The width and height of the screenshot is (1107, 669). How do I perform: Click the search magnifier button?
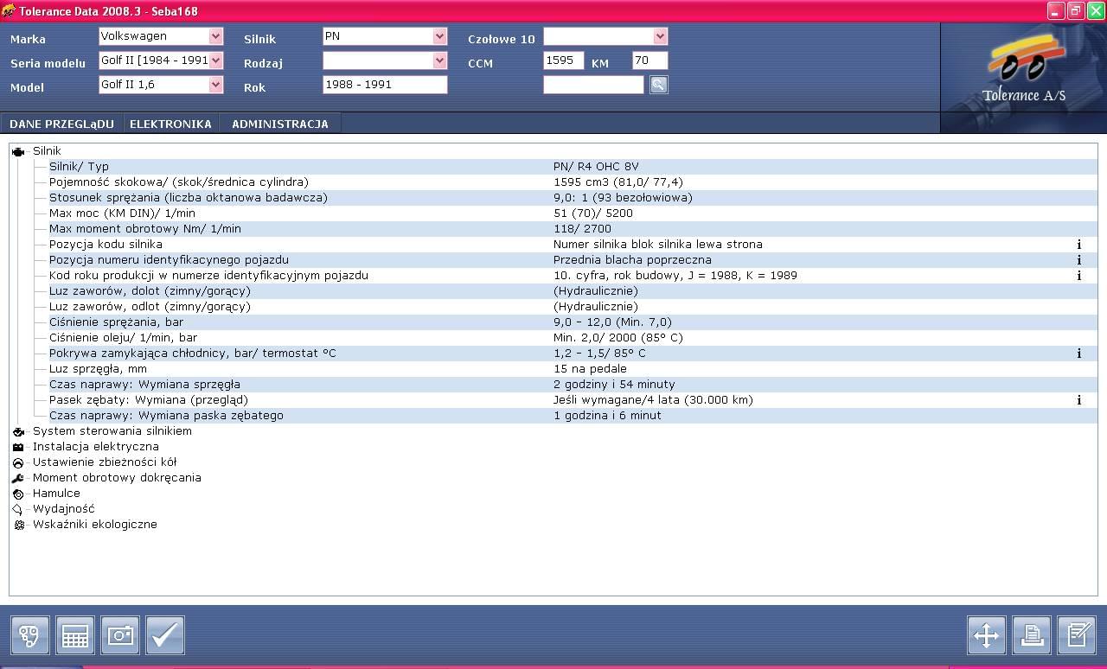click(659, 85)
